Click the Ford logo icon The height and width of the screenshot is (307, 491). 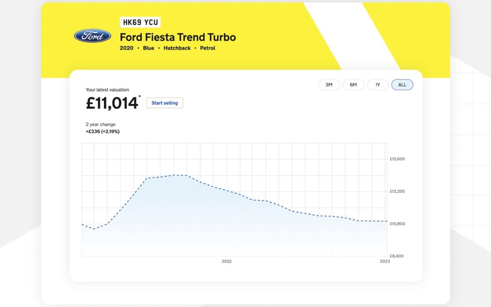click(x=92, y=36)
